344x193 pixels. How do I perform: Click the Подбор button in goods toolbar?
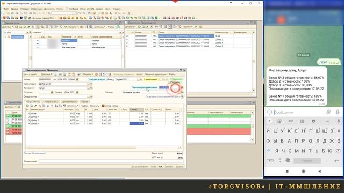[x=84, y=106]
